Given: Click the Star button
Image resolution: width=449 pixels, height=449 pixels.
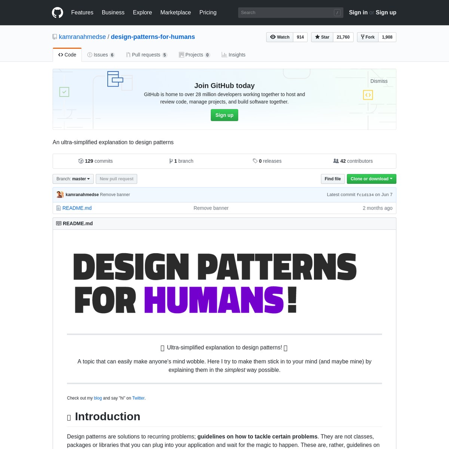Looking at the screenshot, I should click(322, 37).
